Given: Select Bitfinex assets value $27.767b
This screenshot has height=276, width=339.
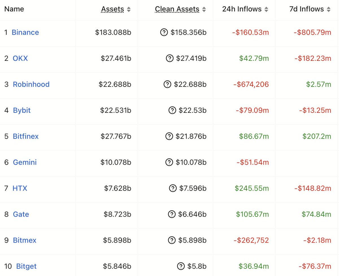Looking at the screenshot, I should [116, 136].
